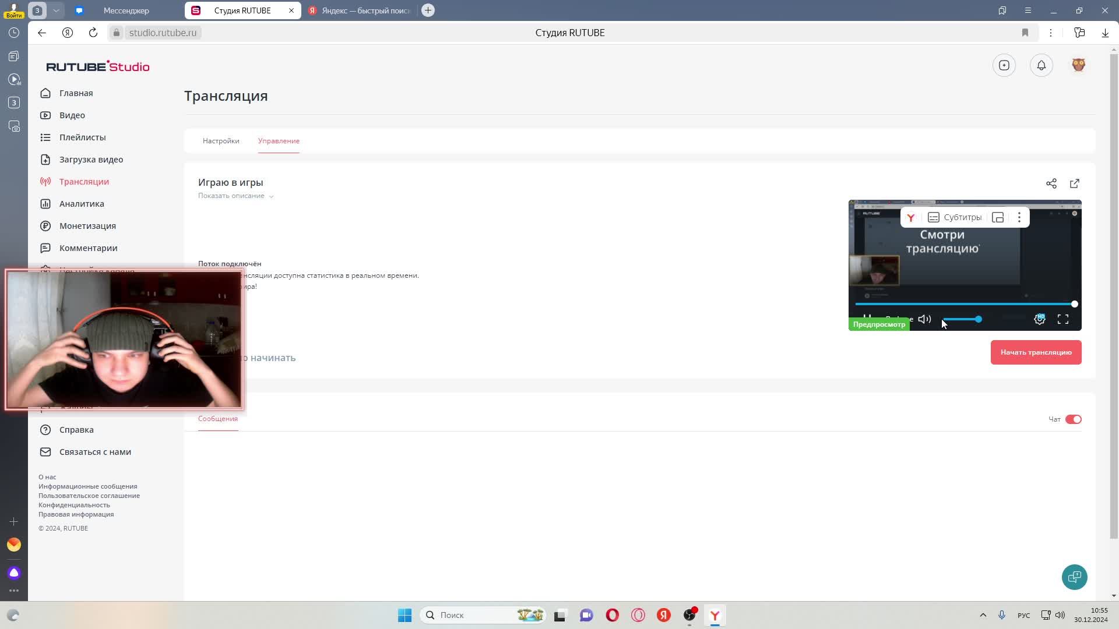Image resolution: width=1119 pixels, height=629 pixels.
Task: Open video overlay three-dot menu
Action: point(1019,217)
